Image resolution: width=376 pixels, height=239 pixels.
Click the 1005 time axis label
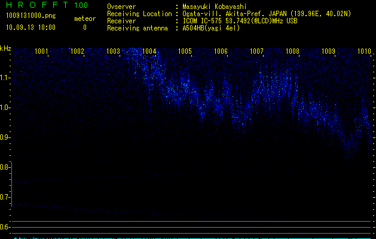click(185, 51)
